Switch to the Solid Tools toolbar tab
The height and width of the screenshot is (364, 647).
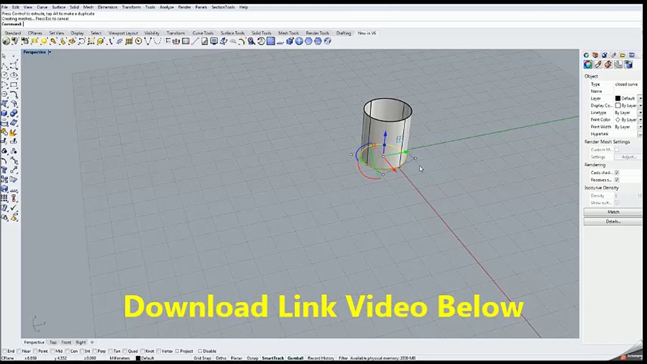[x=262, y=33]
